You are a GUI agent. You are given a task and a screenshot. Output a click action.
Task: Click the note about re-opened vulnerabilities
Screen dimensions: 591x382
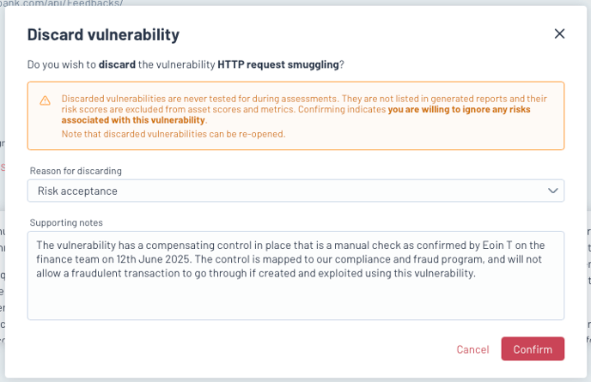tap(174, 134)
